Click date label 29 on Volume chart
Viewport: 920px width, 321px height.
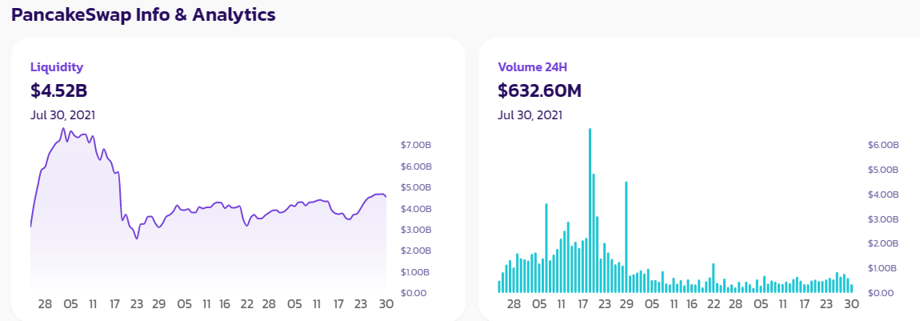click(626, 304)
